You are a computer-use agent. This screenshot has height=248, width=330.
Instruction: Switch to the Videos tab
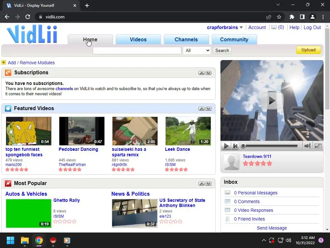pos(138,39)
